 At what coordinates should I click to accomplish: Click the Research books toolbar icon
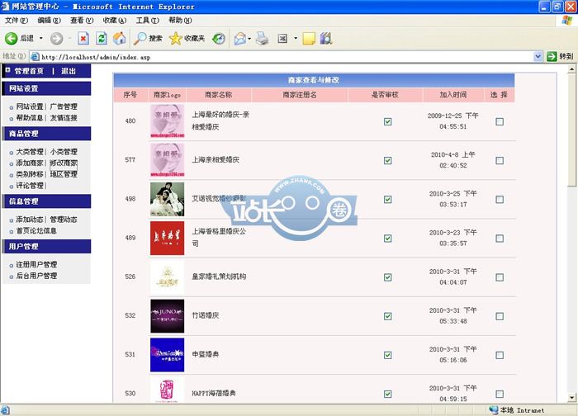click(326, 38)
